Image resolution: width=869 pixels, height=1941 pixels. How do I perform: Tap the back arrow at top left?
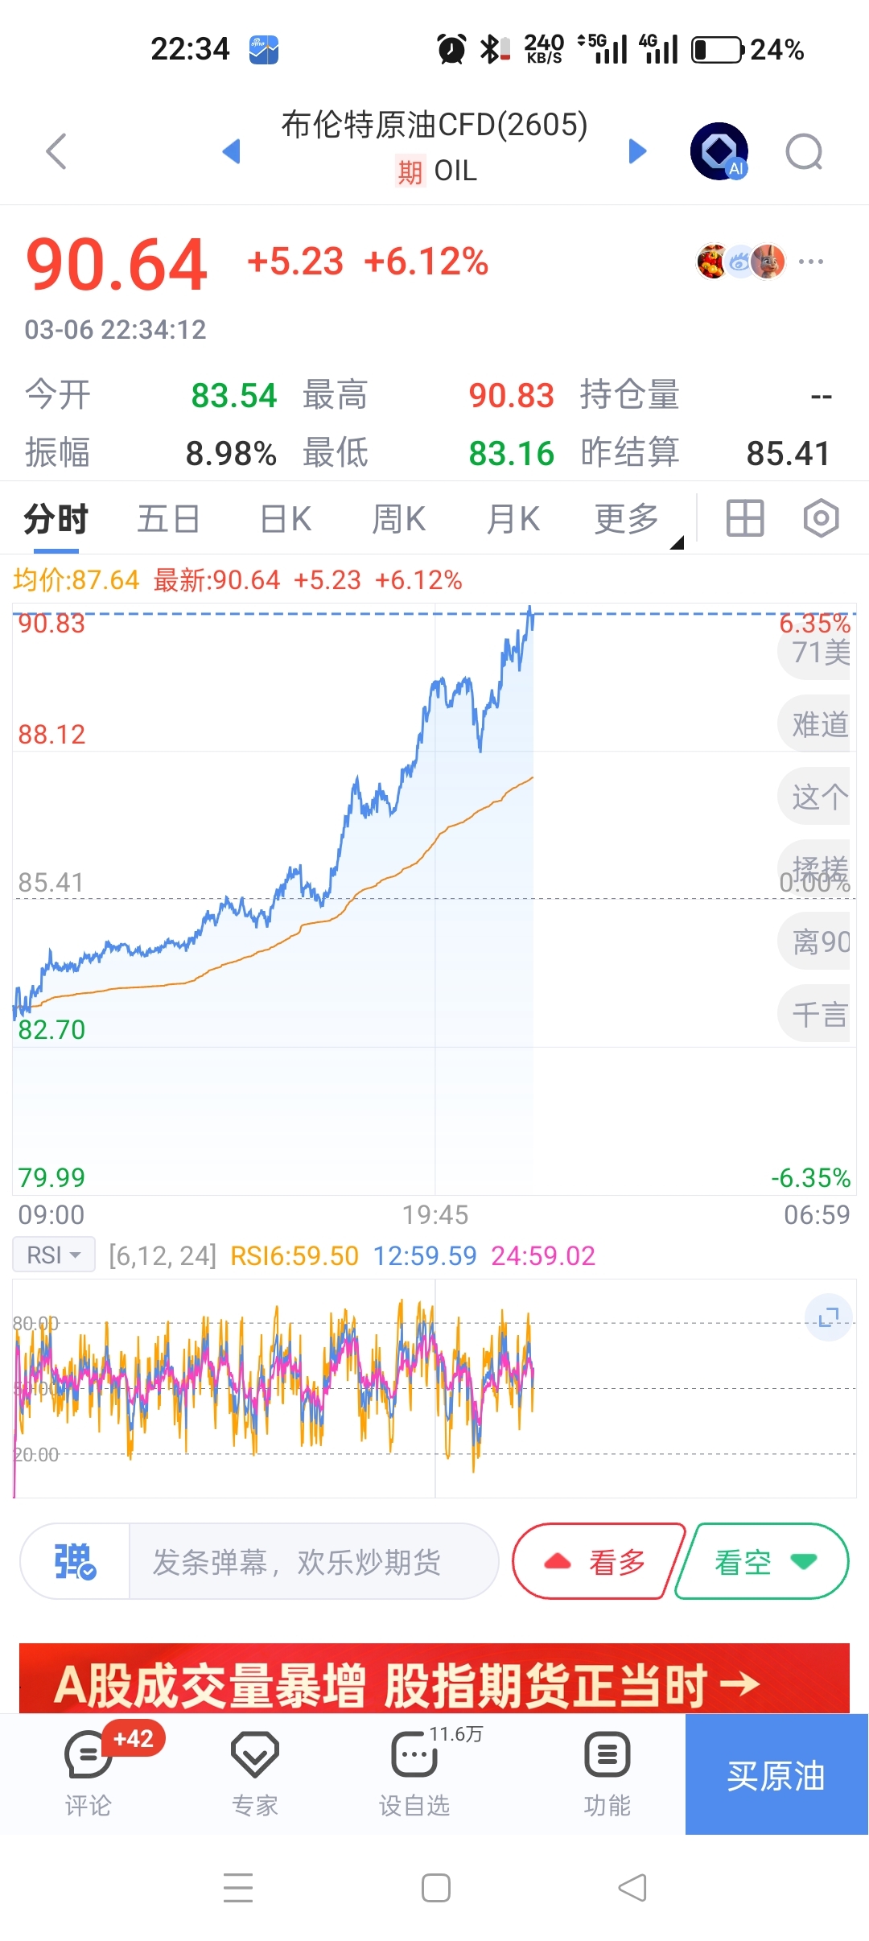(56, 151)
